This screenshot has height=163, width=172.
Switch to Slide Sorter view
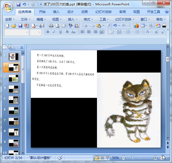[x=102, y=158]
